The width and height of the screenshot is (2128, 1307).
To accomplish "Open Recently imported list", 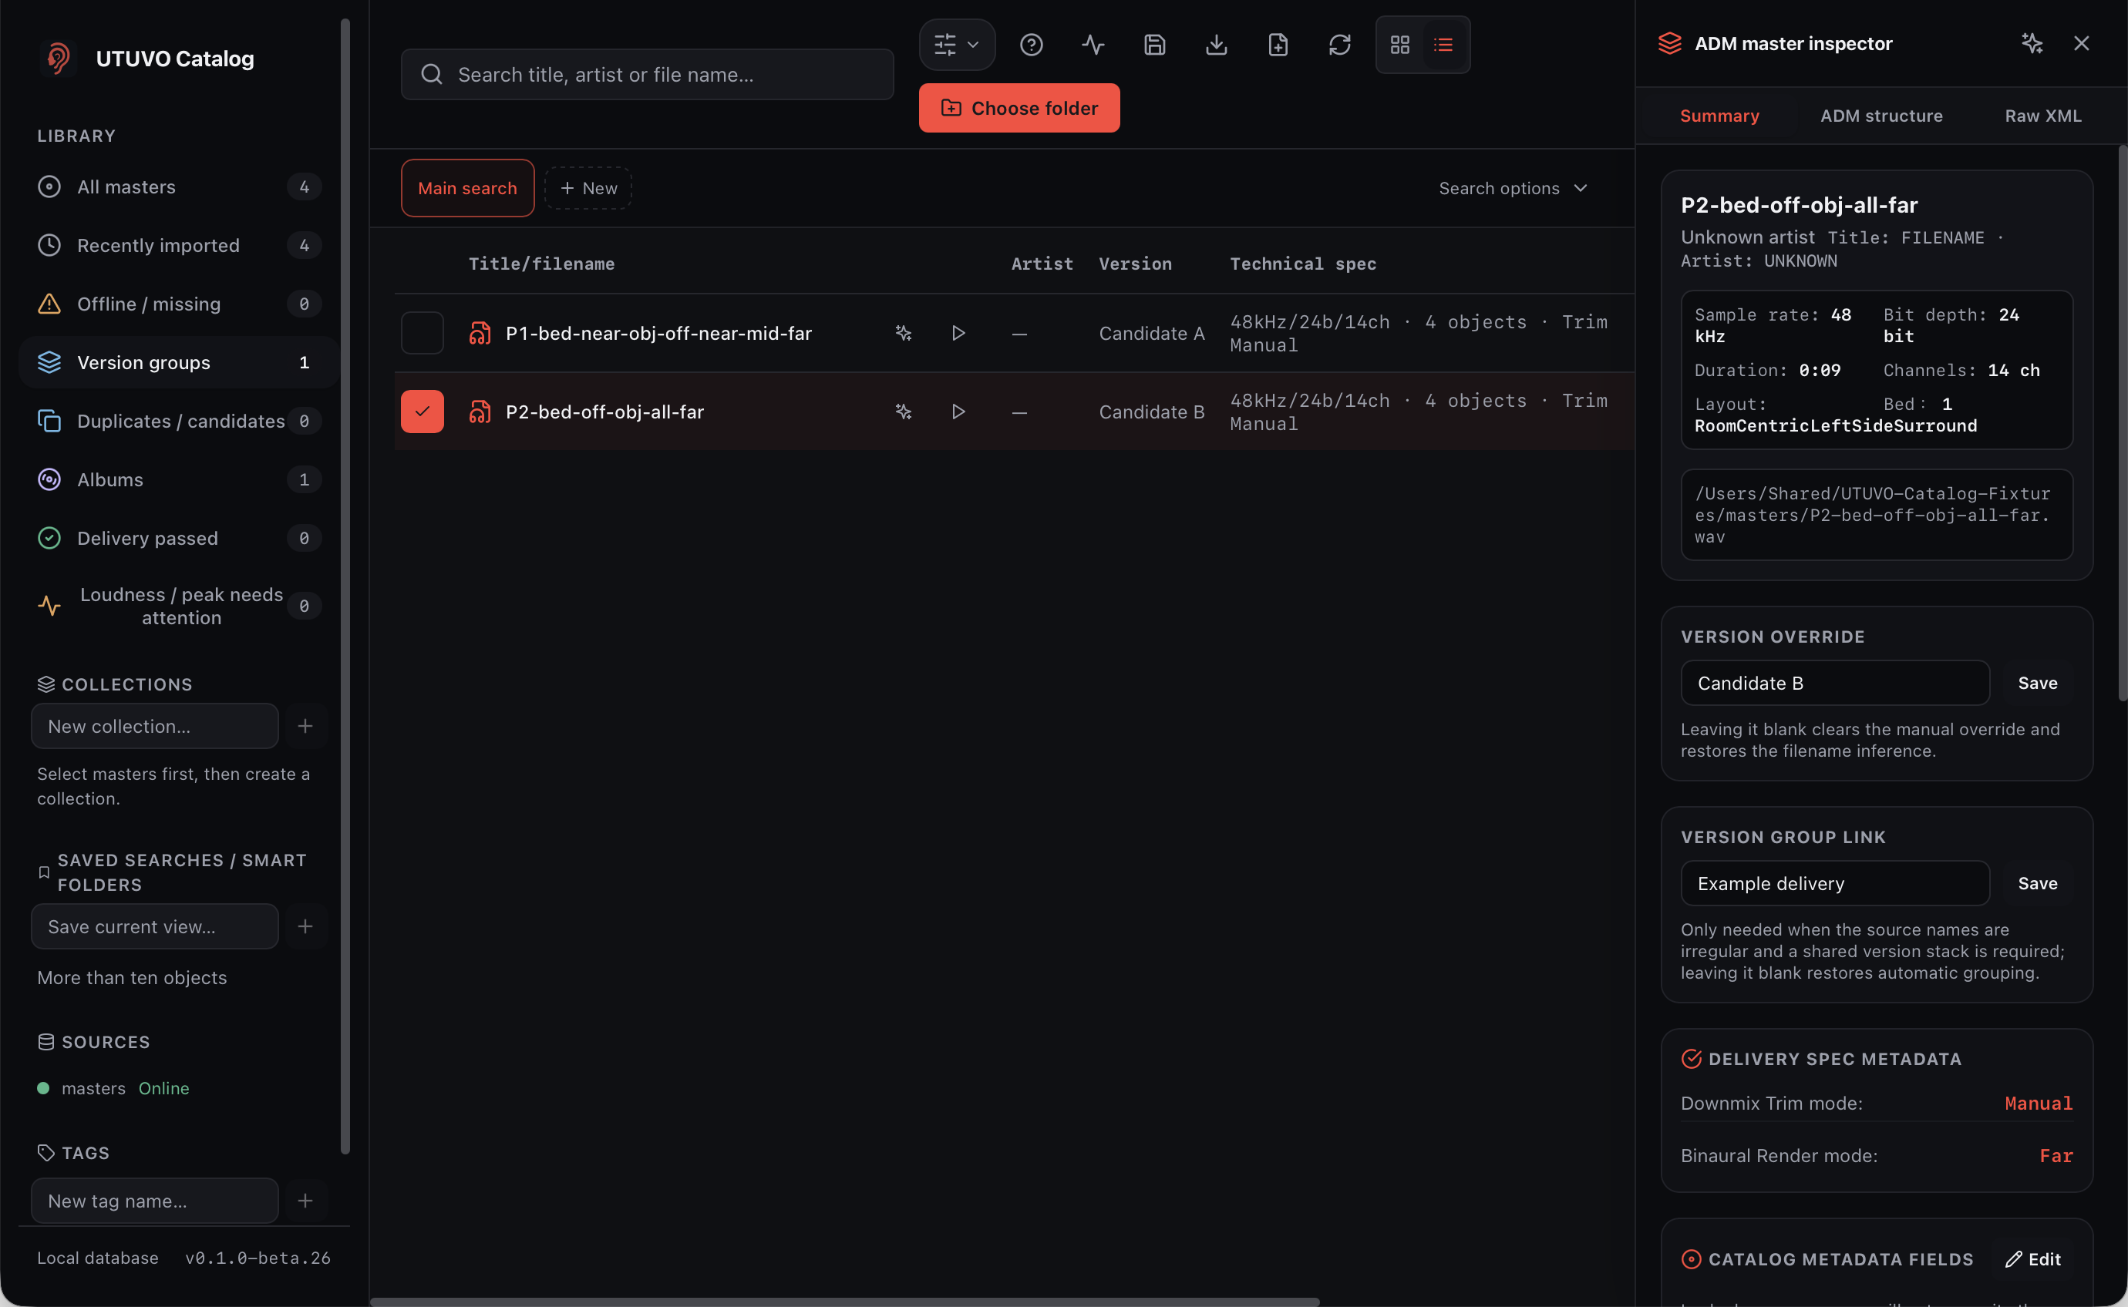I will click(179, 246).
